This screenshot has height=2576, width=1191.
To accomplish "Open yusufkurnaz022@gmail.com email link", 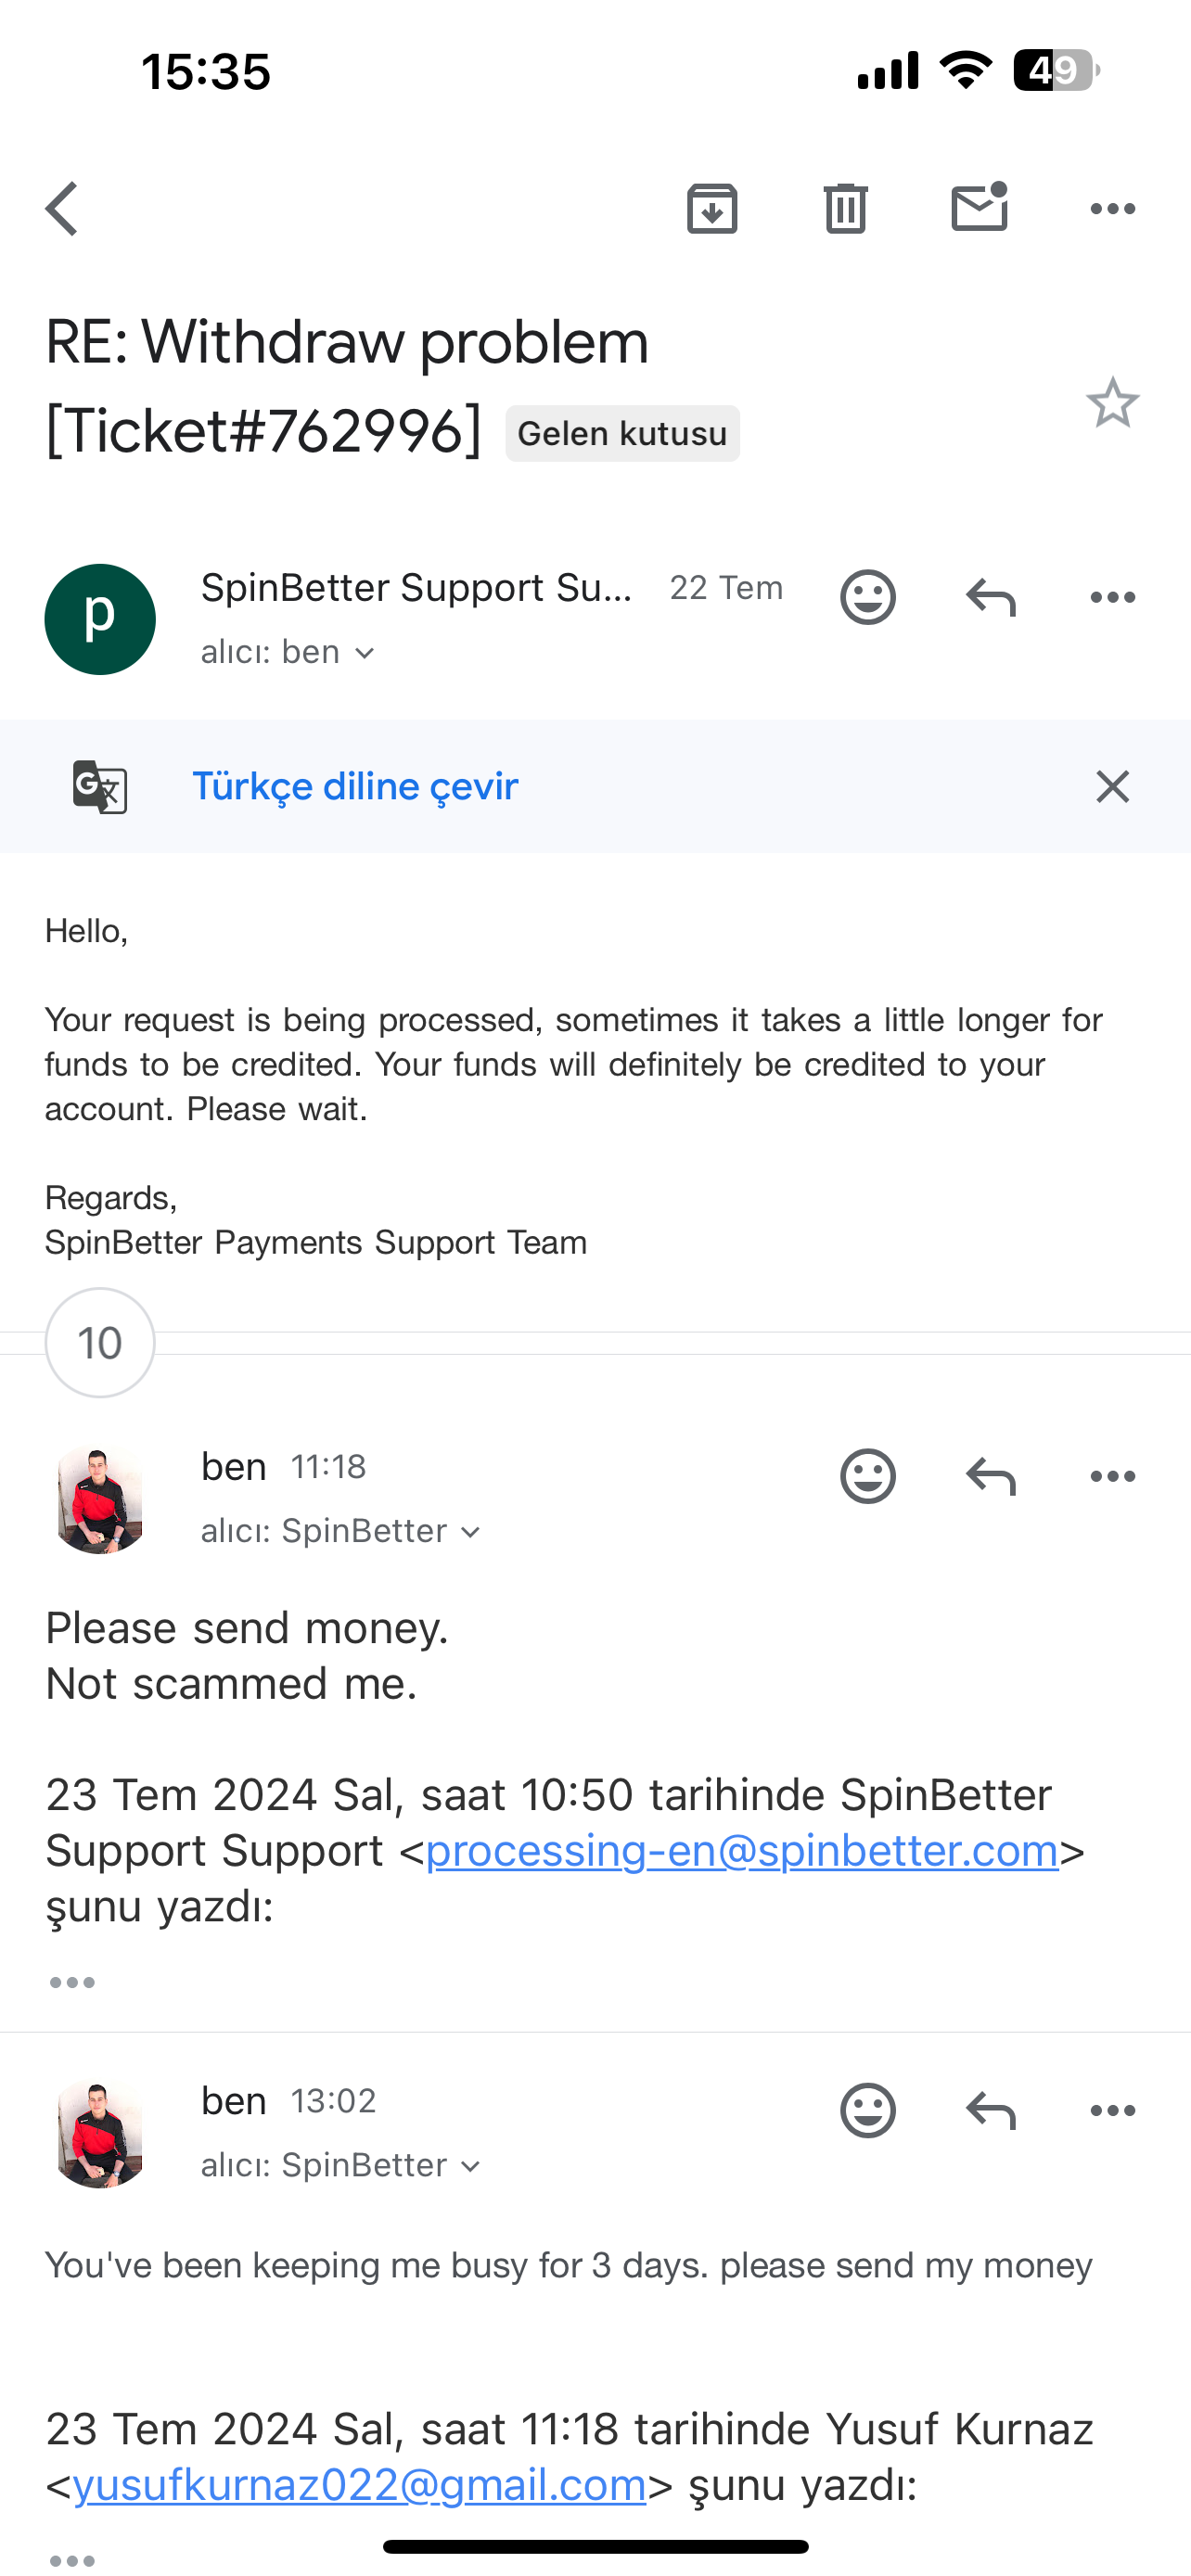I will 359,2485.
